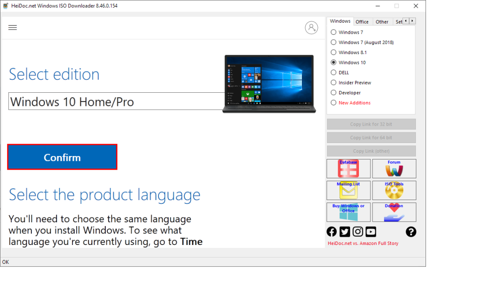483x302 pixels.
Task: Open the hamburger menu
Action: coord(13,28)
